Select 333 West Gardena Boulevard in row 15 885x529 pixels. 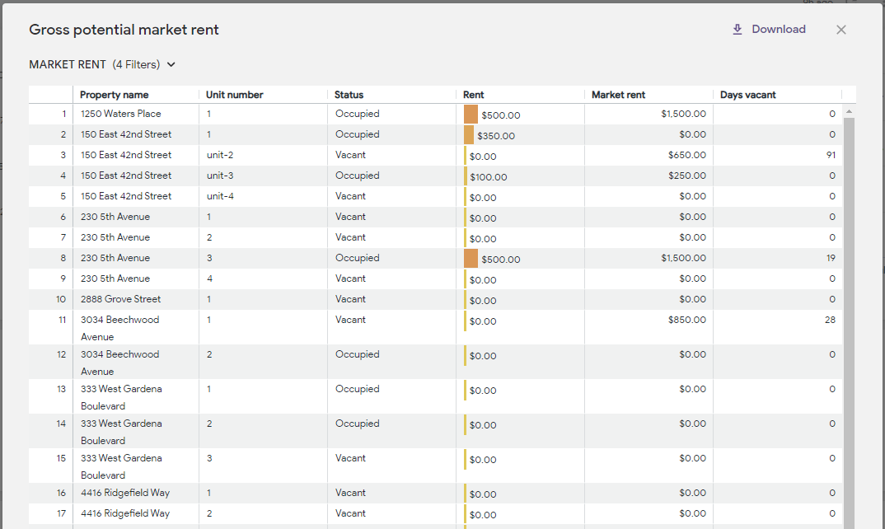pos(135,466)
